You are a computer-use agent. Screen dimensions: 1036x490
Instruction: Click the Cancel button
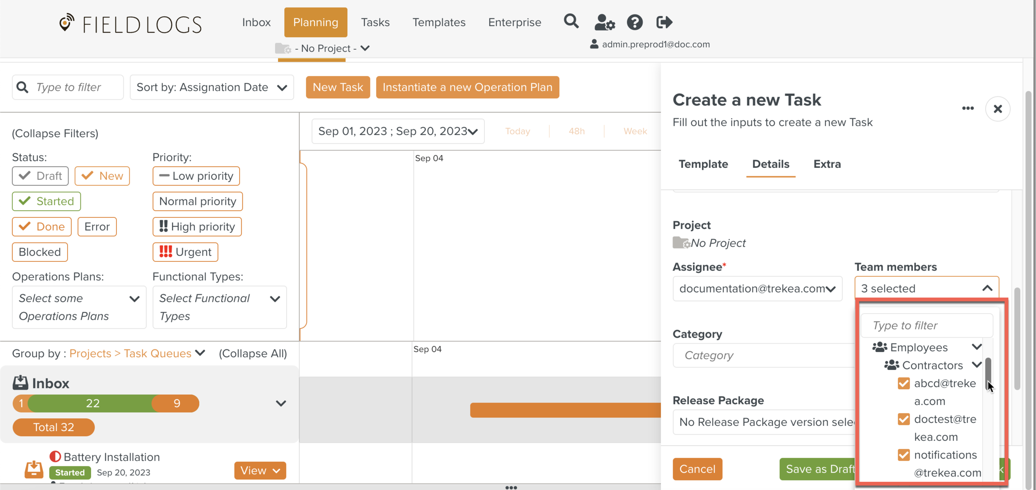697,469
